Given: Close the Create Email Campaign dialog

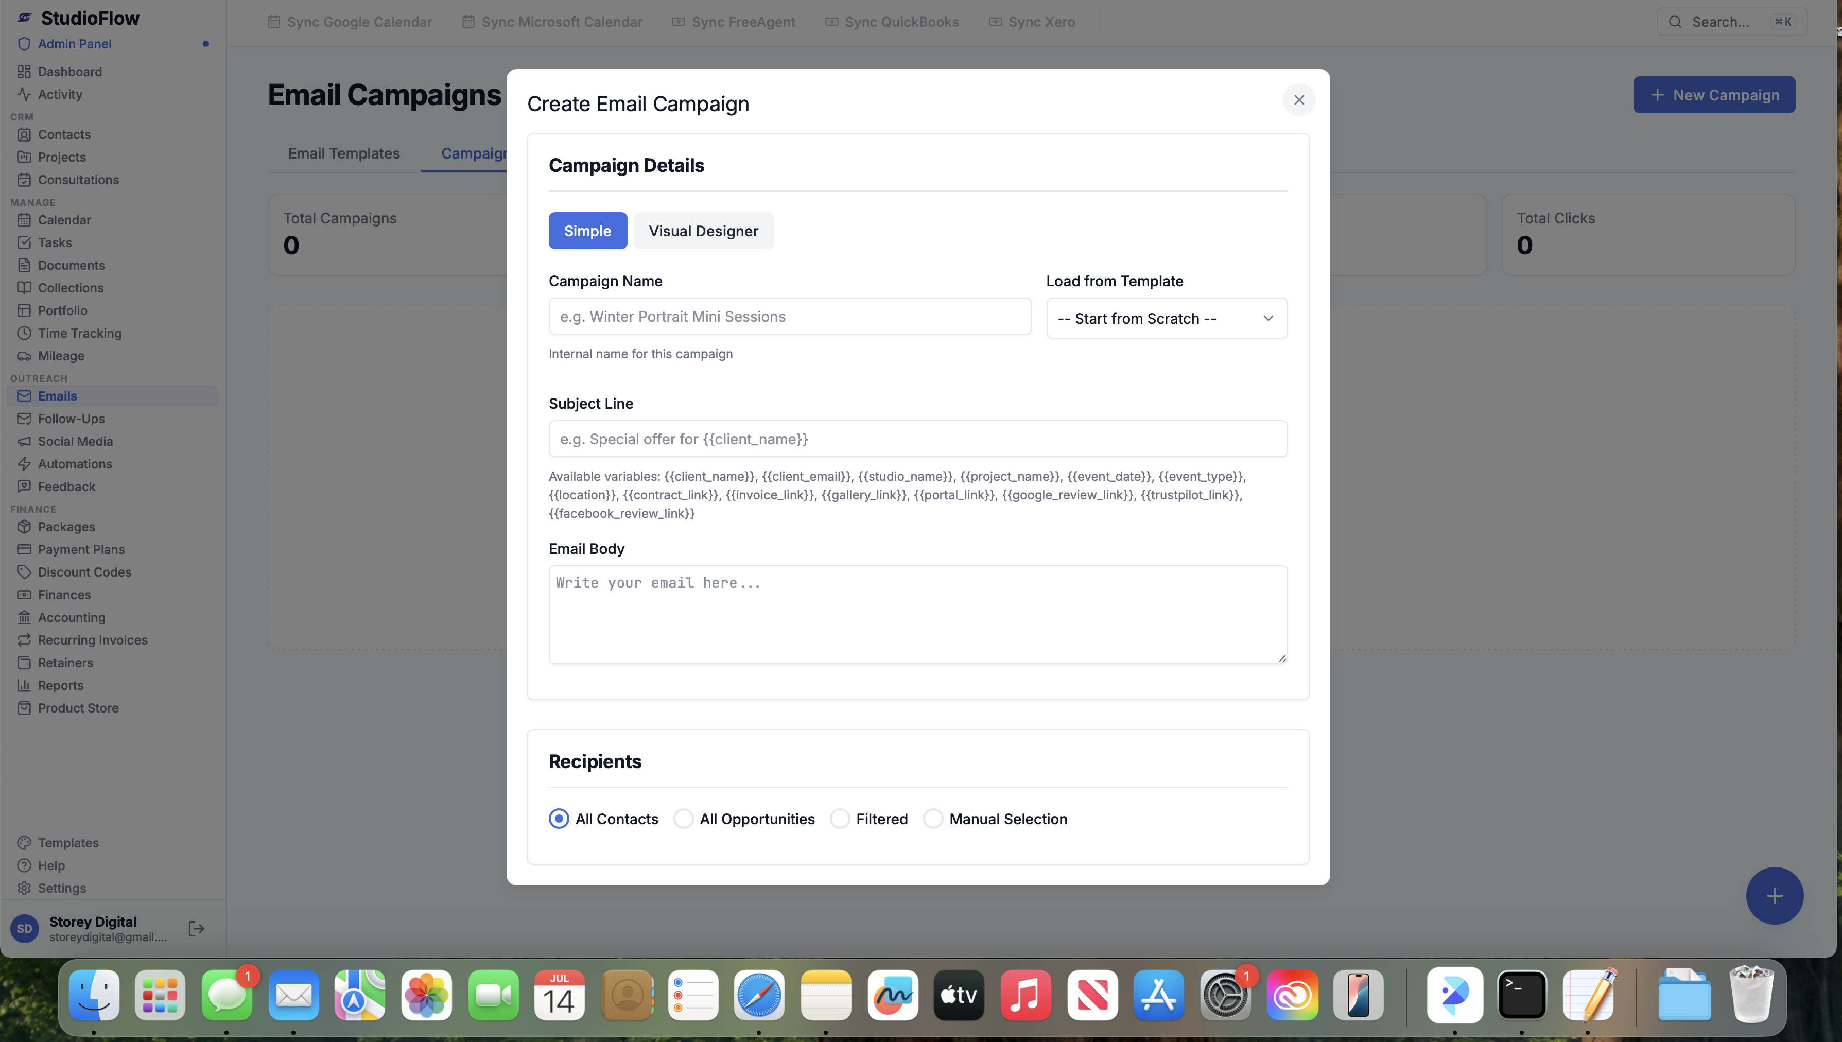Looking at the screenshot, I should coord(1299,100).
